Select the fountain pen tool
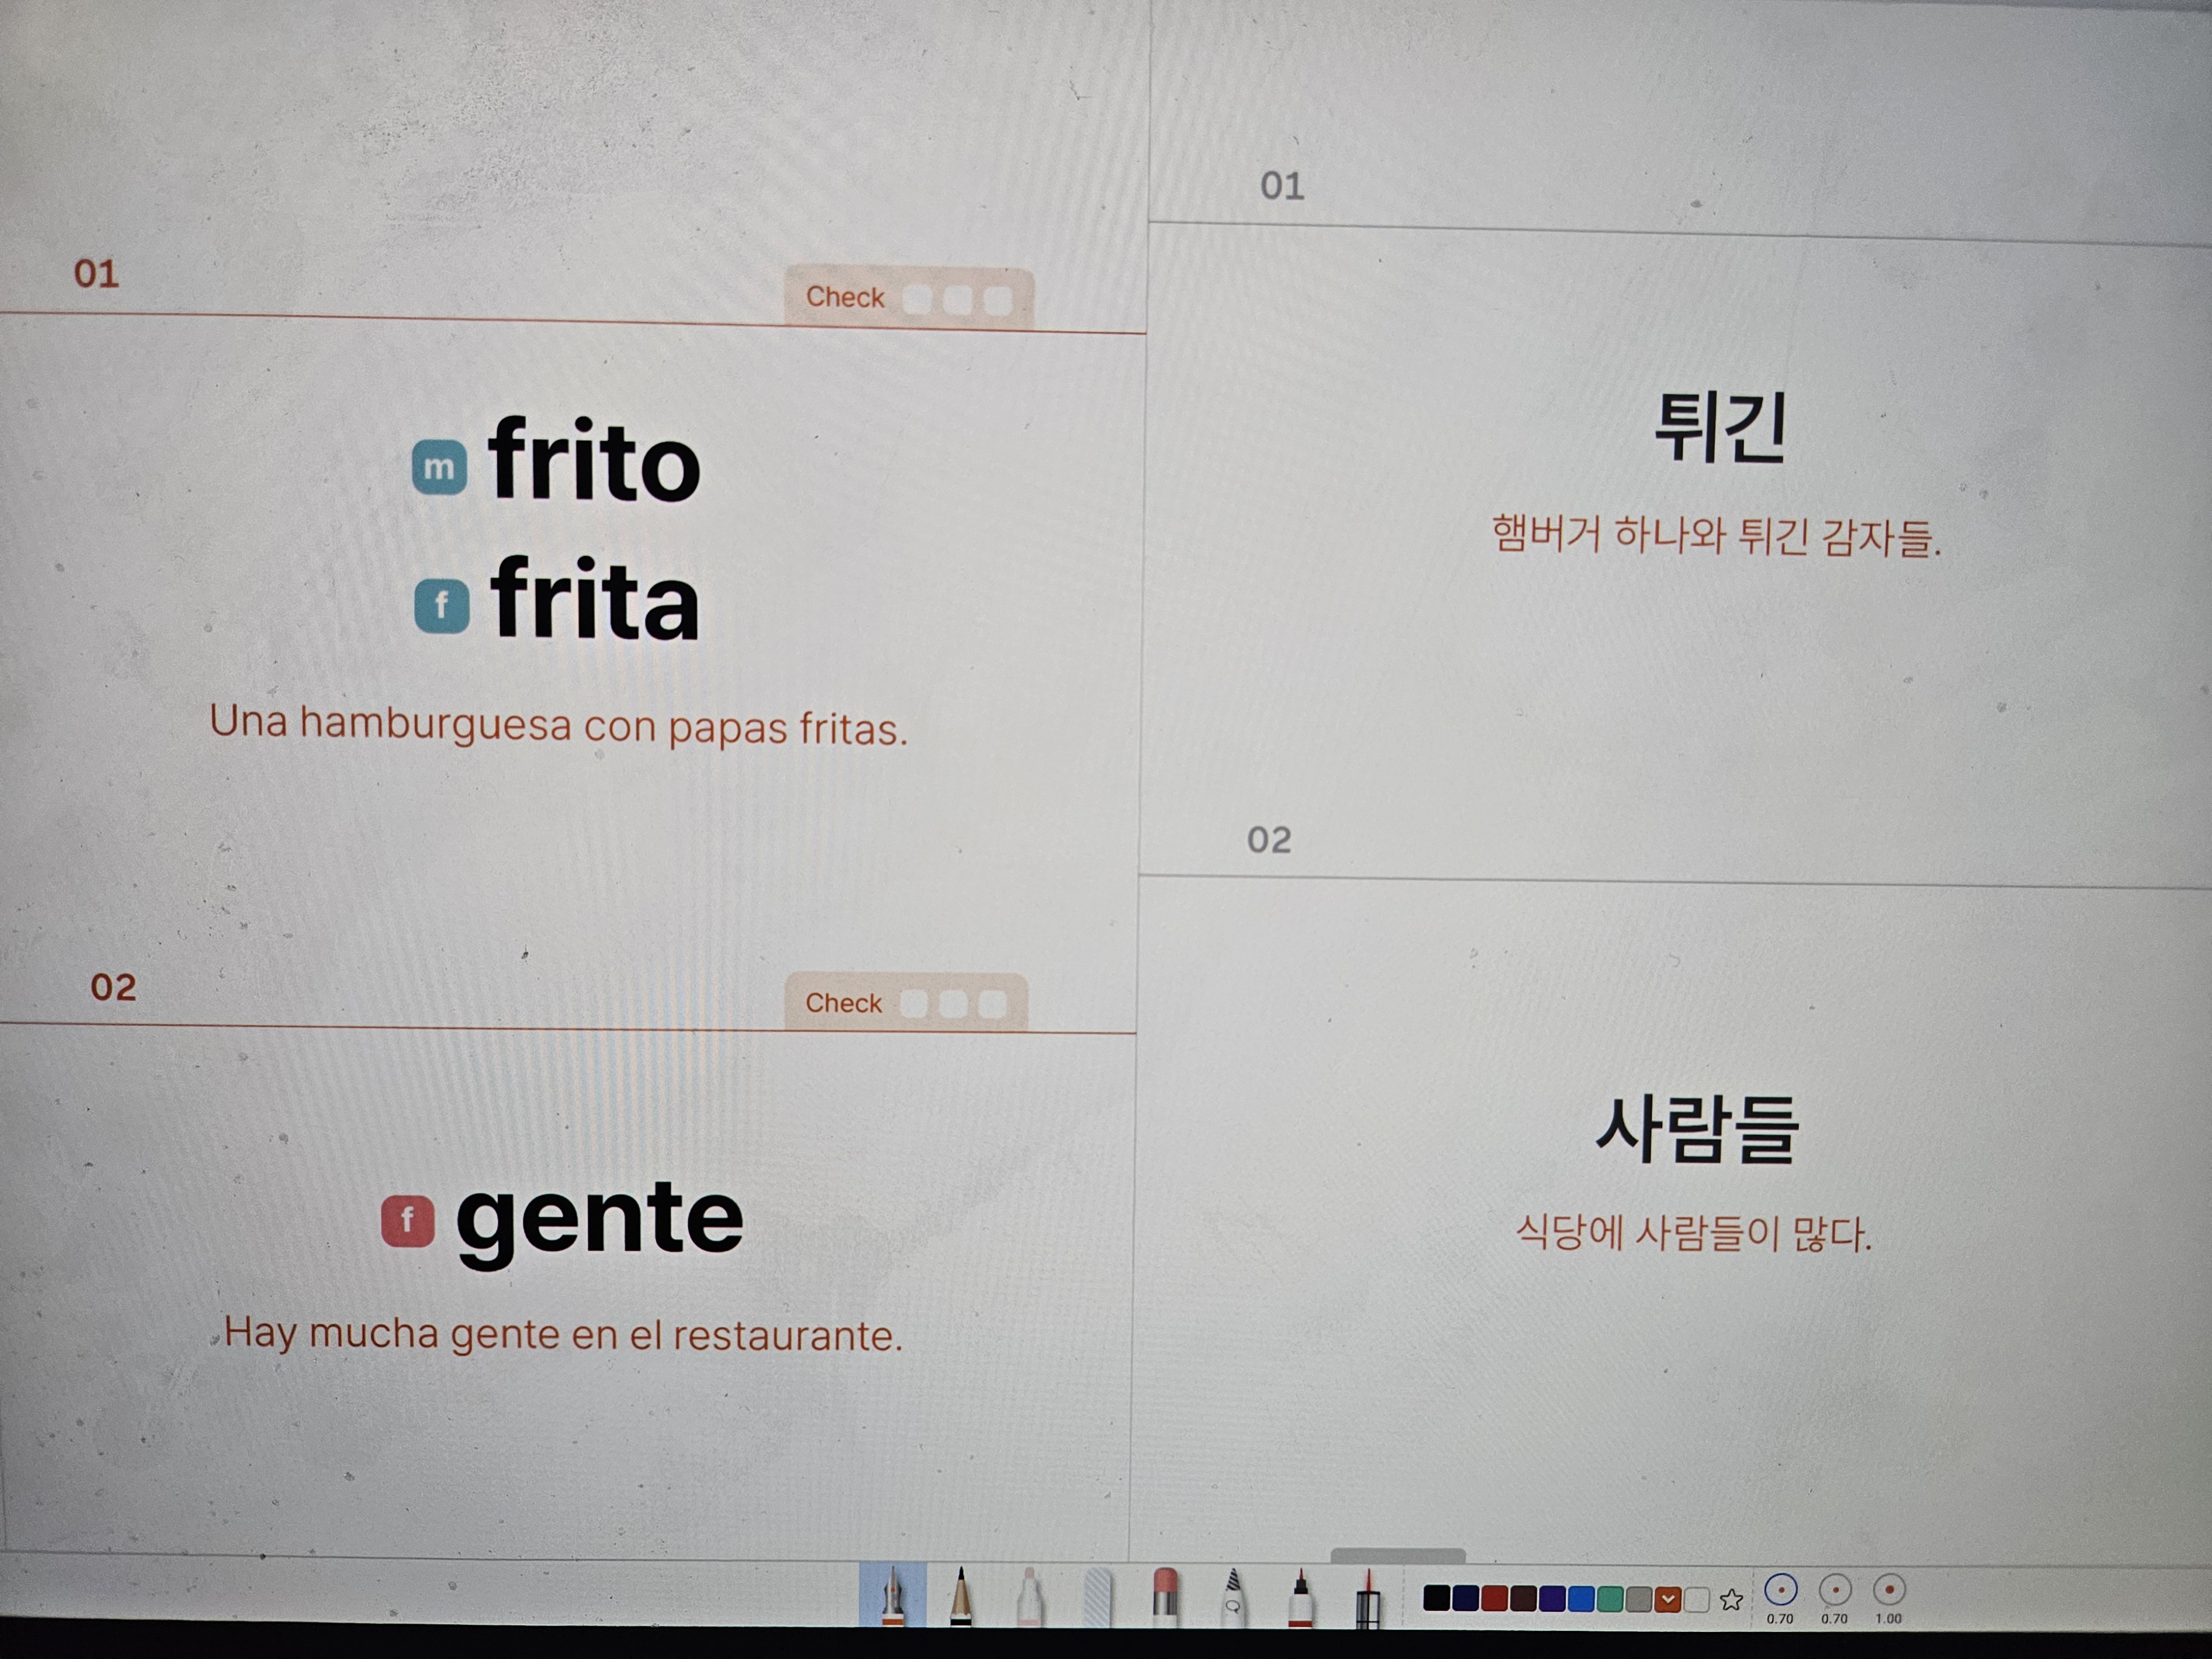Screen dimensions: 2212x1659 (892, 1596)
